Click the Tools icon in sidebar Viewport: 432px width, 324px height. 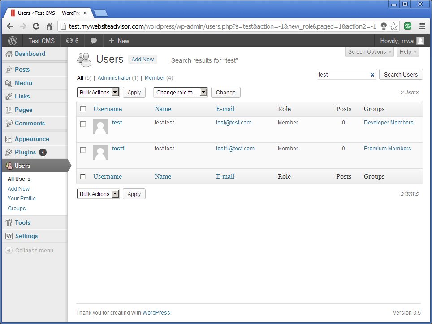9,223
